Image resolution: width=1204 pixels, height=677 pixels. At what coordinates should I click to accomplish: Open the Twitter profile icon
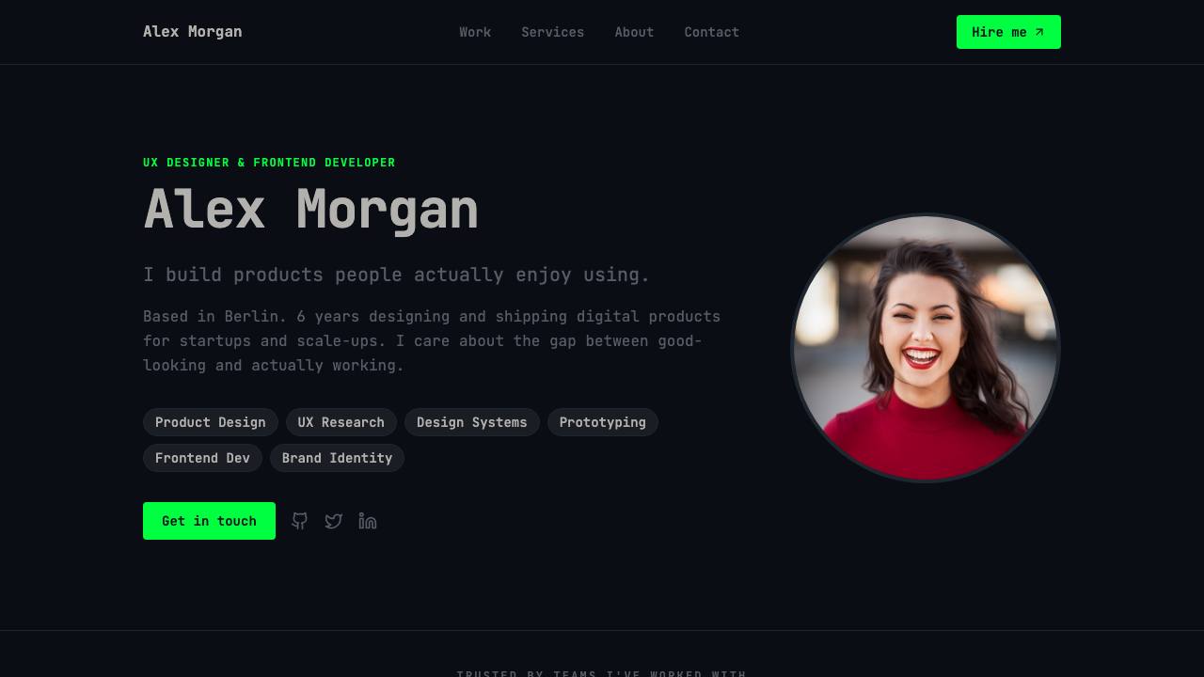point(334,521)
